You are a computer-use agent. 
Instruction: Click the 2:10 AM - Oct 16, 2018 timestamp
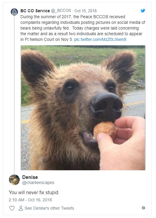[30, 200]
